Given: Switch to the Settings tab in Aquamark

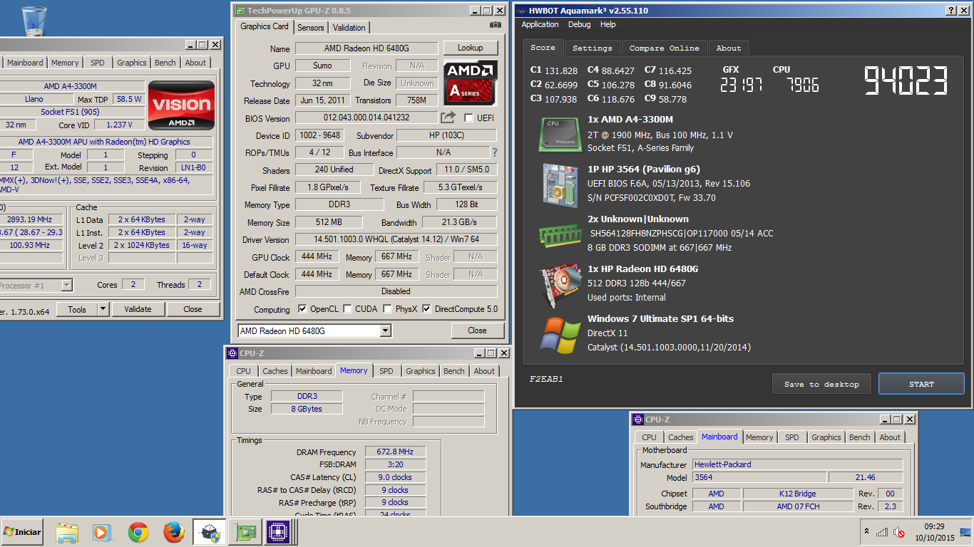Looking at the screenshot, I should (593, 48).
